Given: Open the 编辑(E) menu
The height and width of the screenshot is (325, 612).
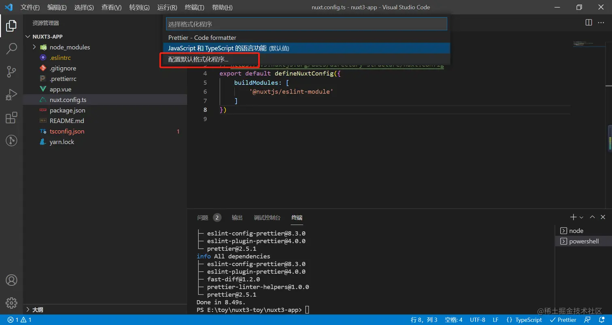Looking at the screenshot, I should coord(57,7).
